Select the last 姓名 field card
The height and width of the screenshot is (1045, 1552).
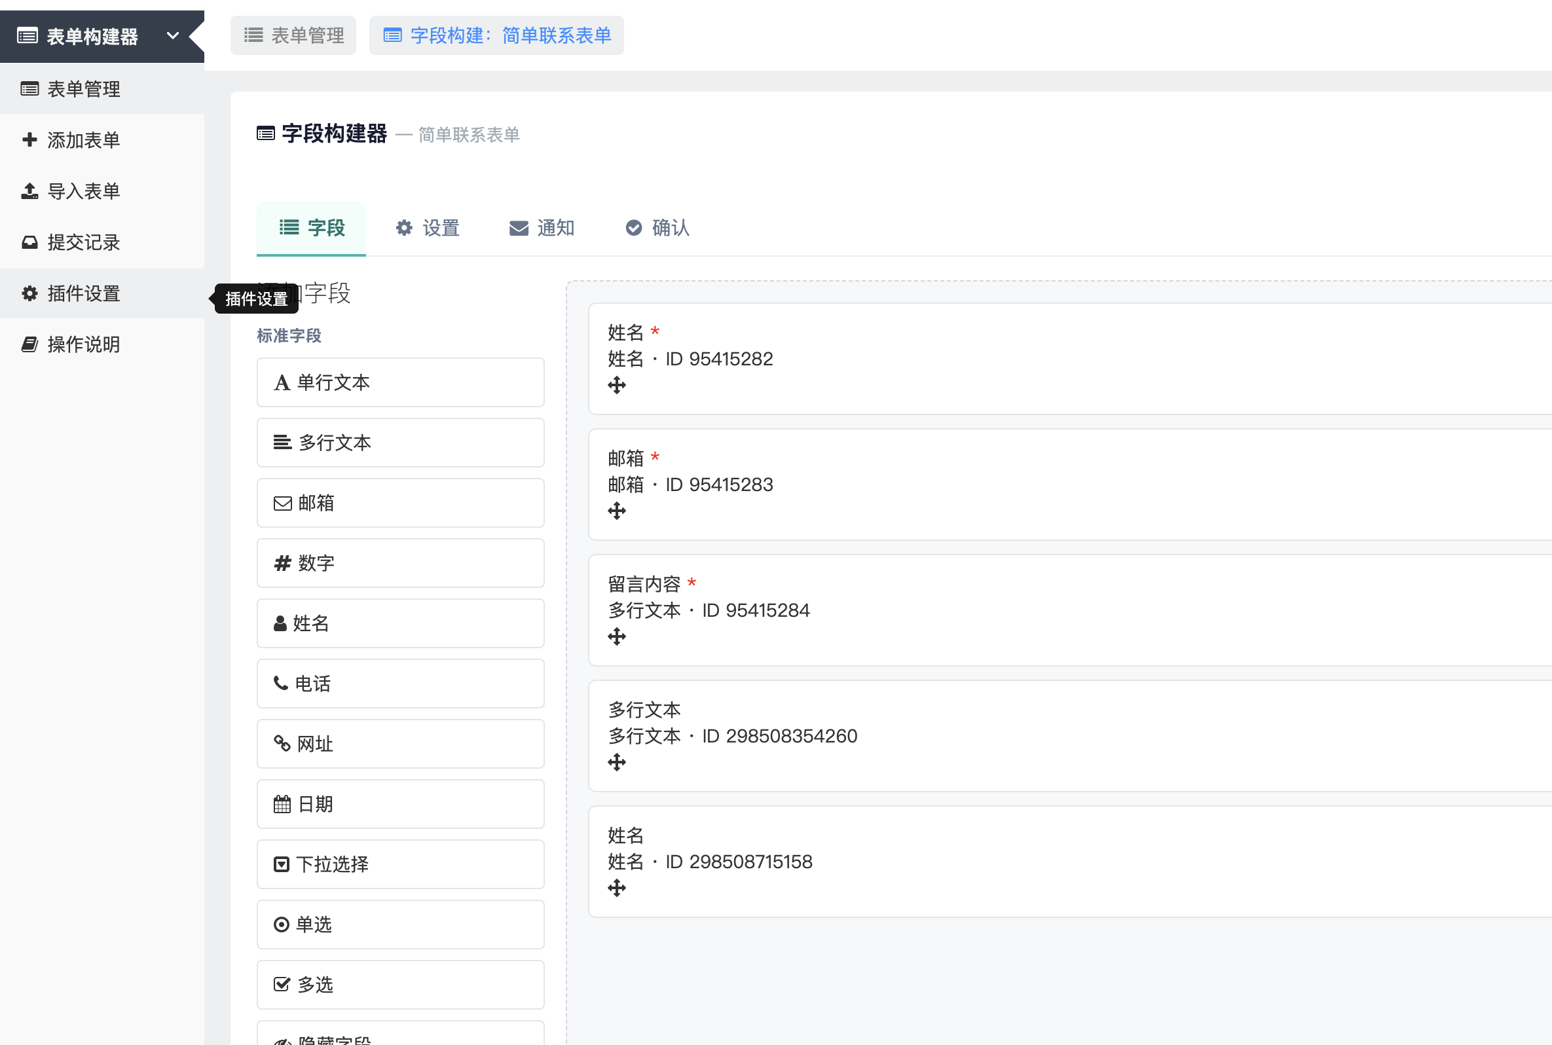pos(1069,862)
